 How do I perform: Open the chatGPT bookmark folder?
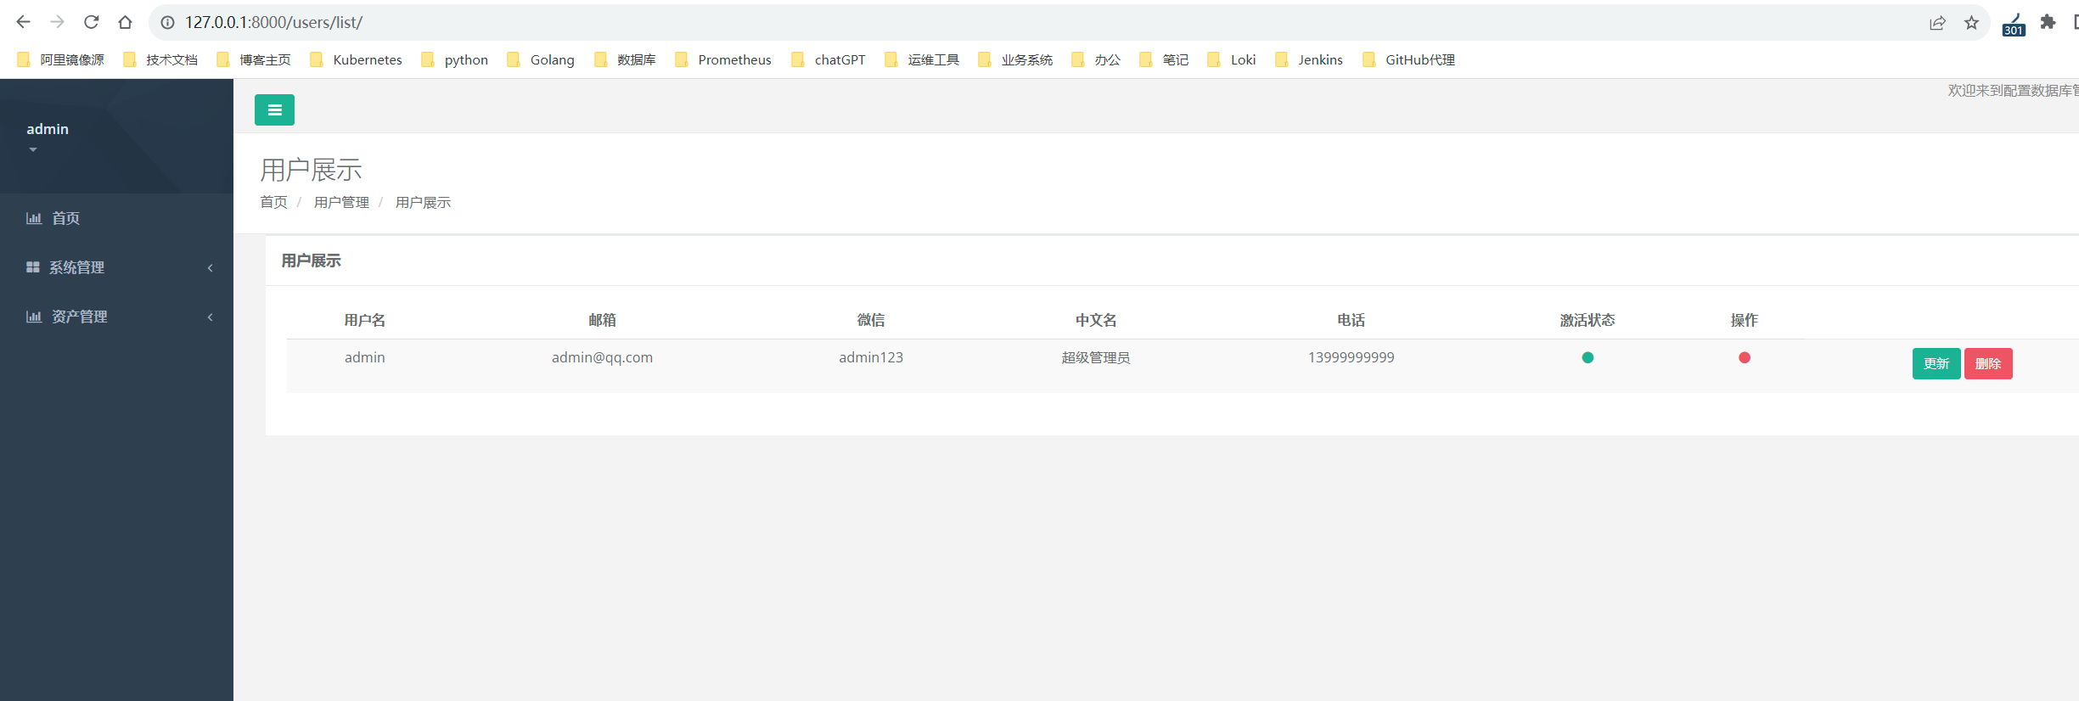(x=828, y=59)
